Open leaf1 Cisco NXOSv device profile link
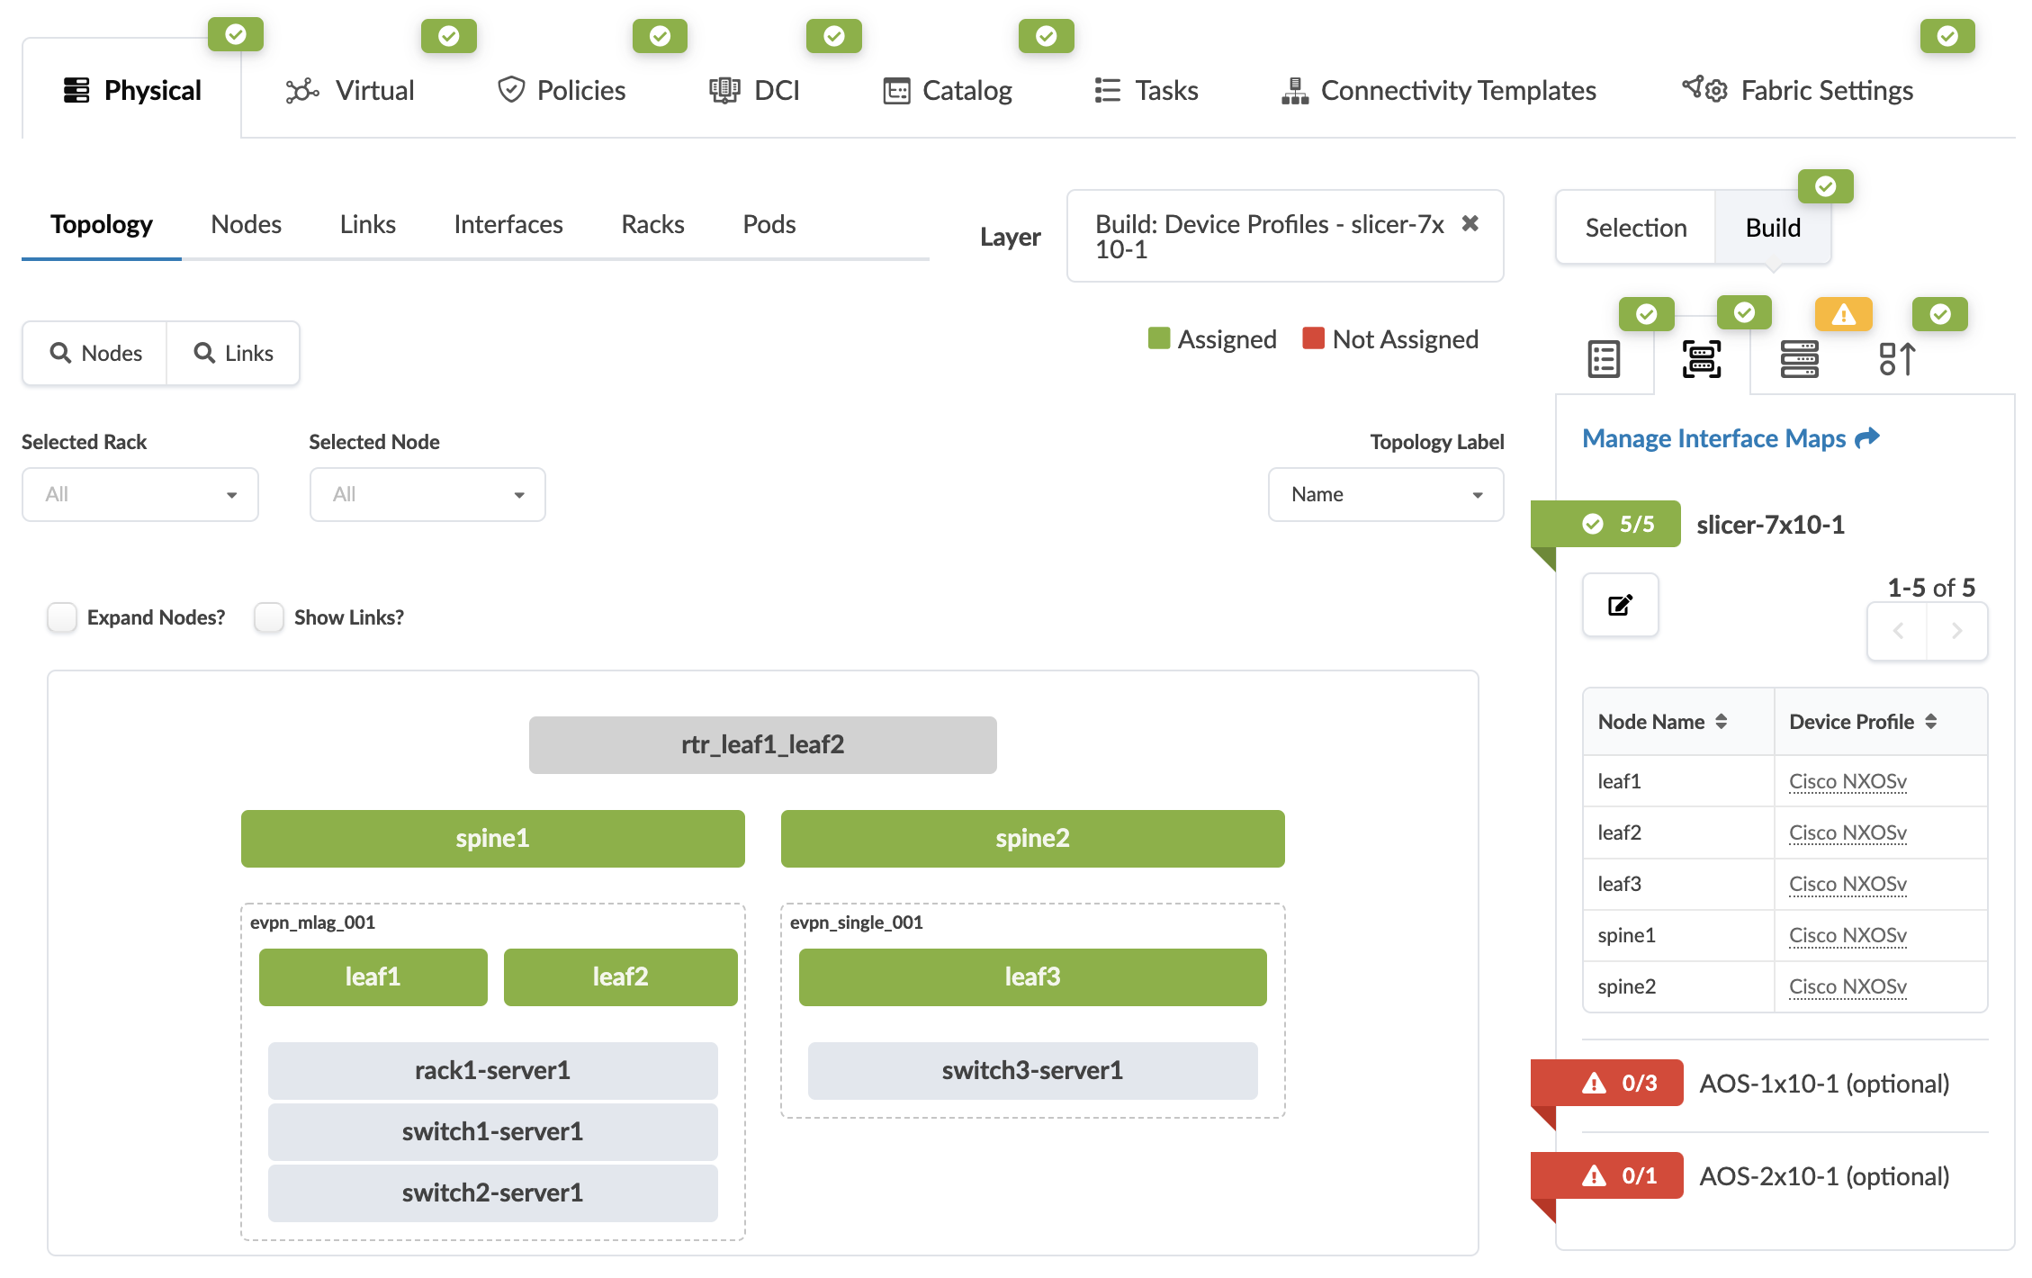2032x1278 pixels. point(1847,781)
